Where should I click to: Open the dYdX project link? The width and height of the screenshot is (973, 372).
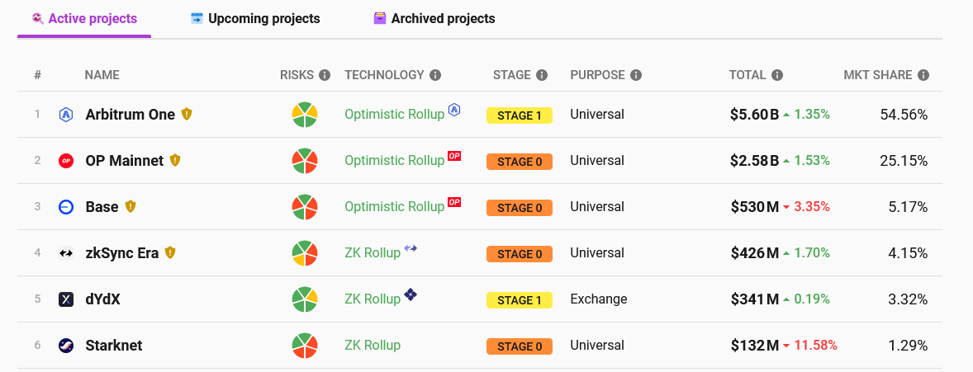103,299
